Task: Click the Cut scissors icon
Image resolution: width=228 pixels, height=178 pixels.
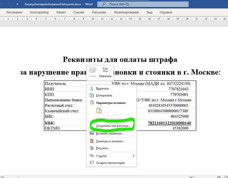Action: [x=92, y=88]
